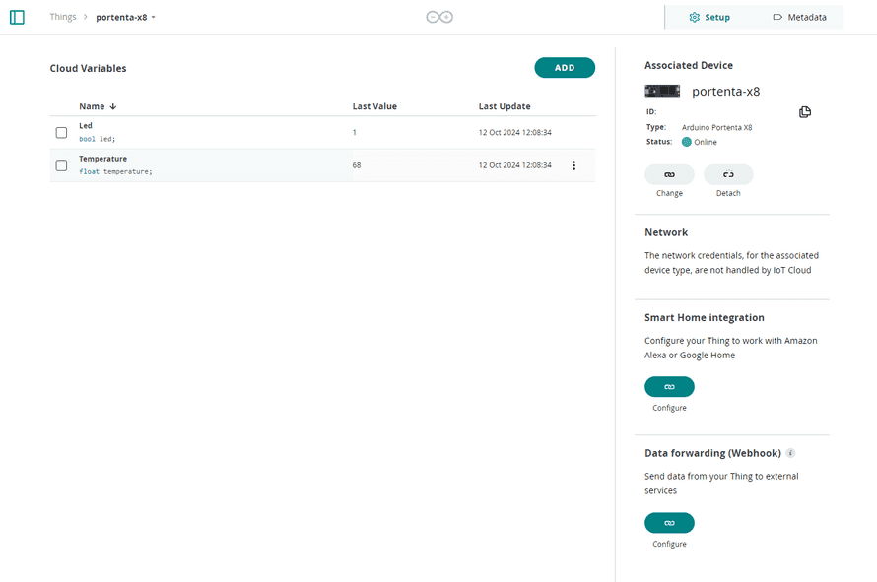Screen dimensions: 877x582
Task: Open the Webhook info icon
Action: pyautogui.click(x=790, y=454)
